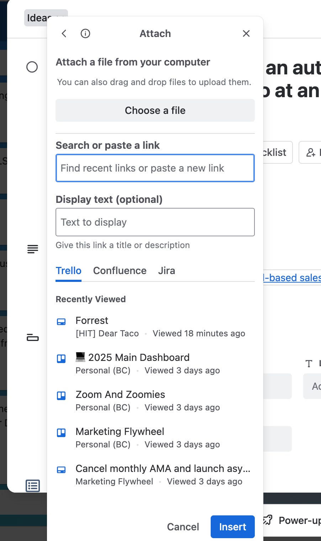Open the based sales link in description
The height and width of the screenshot is (541, 321).
click(x=292, y=278)
